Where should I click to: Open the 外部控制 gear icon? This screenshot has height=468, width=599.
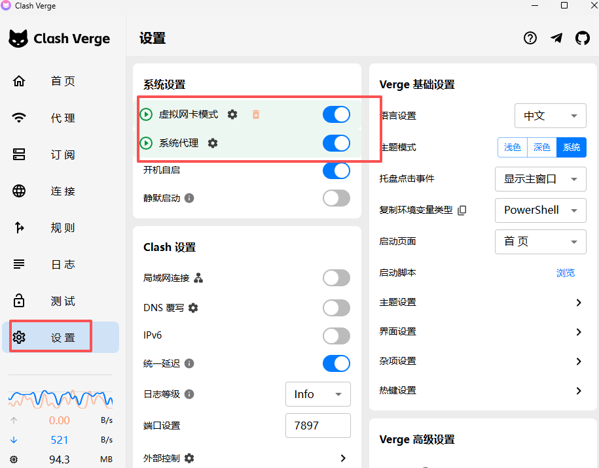click(189, 458)
